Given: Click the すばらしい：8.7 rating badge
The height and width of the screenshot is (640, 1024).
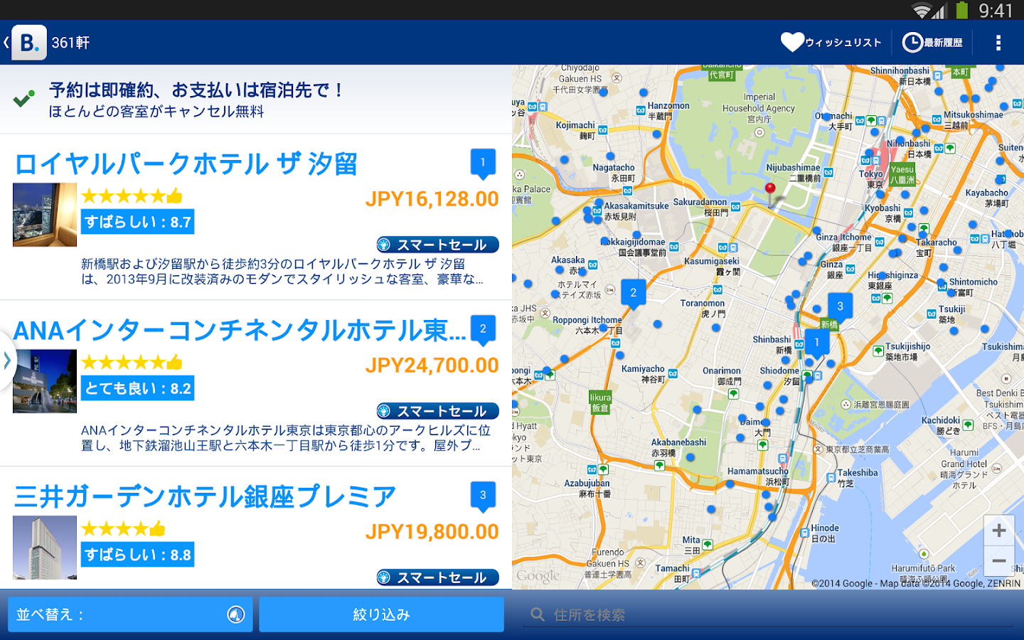Looking at the screenshot, I should [137, 222].
